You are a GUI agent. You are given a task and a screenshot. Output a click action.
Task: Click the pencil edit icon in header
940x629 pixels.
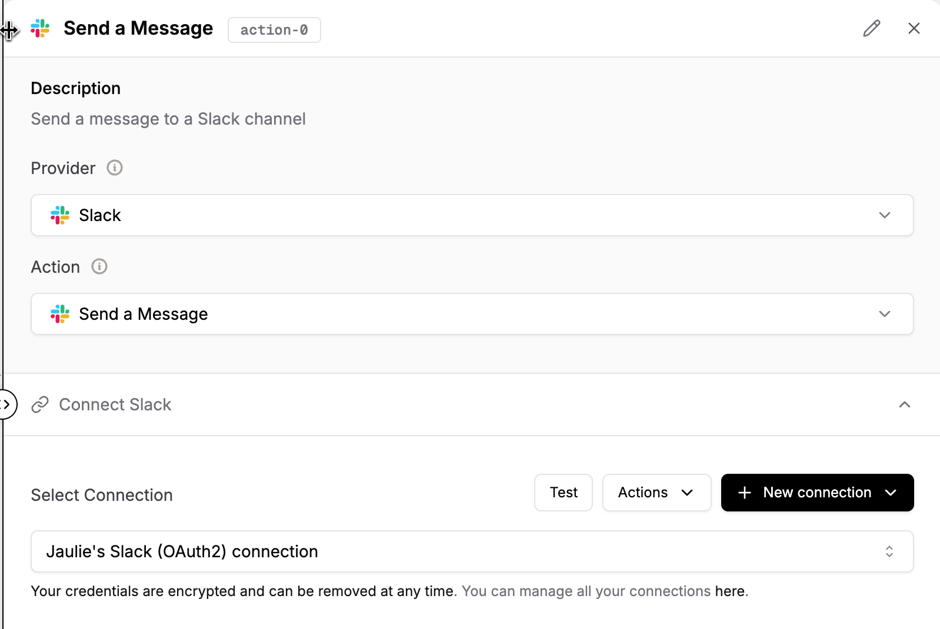point(871,28)
